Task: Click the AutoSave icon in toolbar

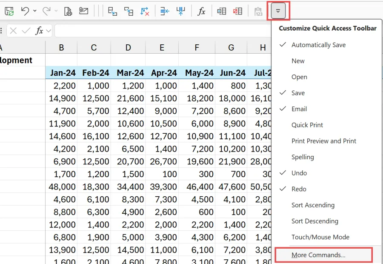Action: [x=9, y=11]
